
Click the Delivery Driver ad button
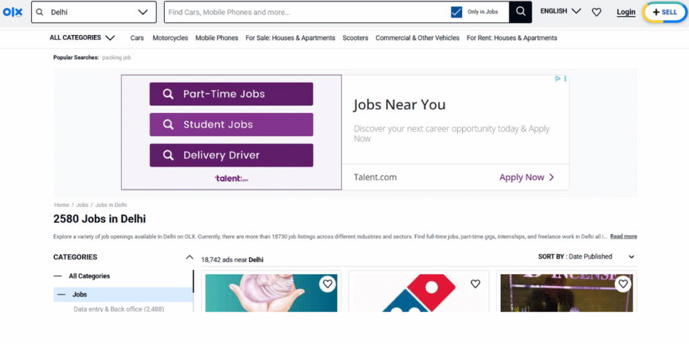point(231,155)
